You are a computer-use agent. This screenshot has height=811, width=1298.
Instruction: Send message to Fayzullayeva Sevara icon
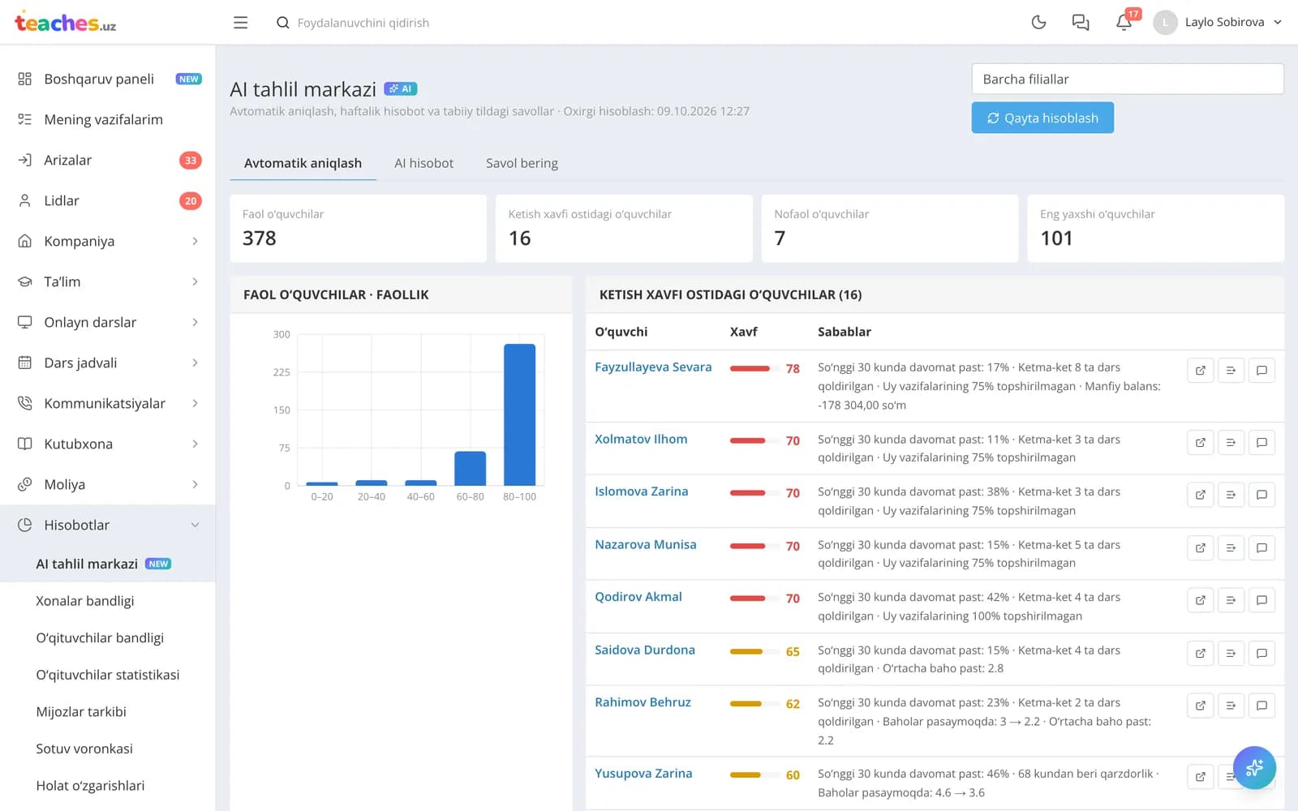[1261, 371]
